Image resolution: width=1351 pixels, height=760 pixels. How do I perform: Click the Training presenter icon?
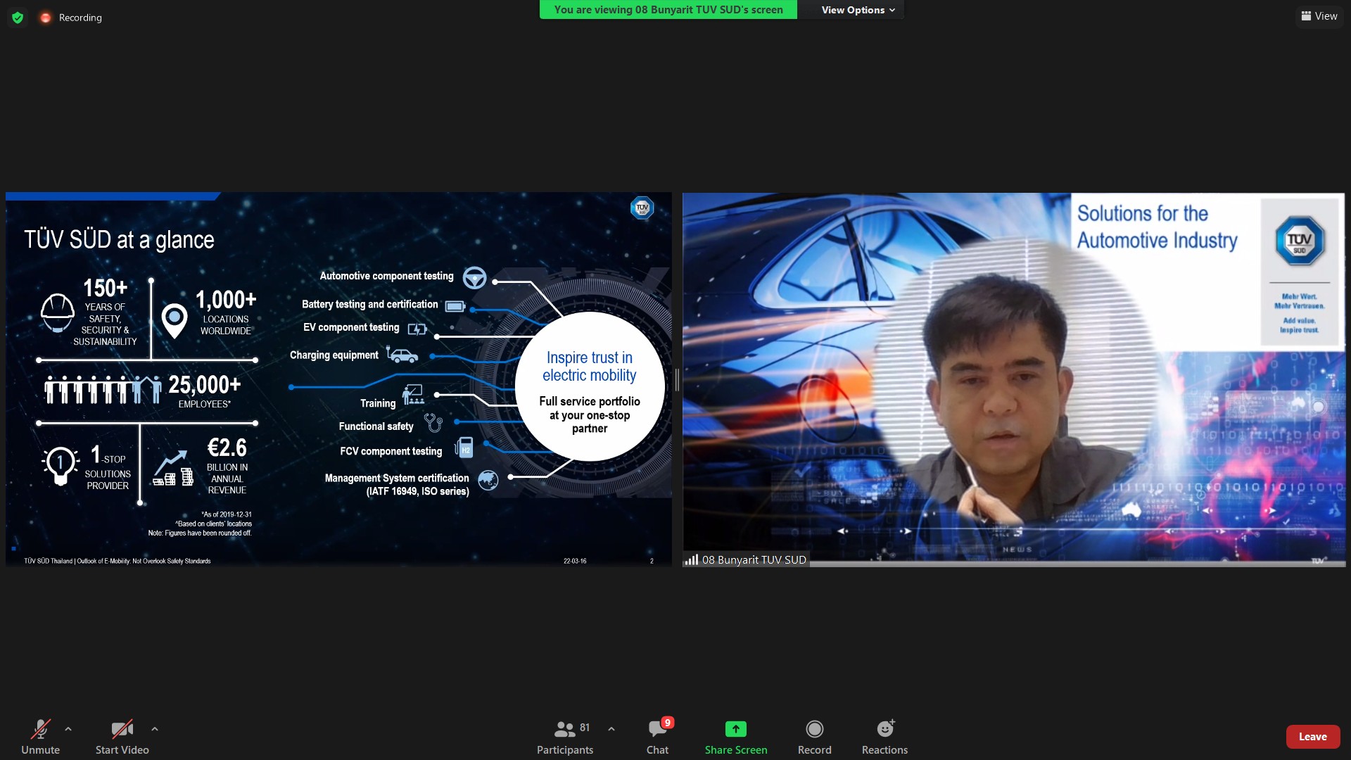[x=413, y=395]
